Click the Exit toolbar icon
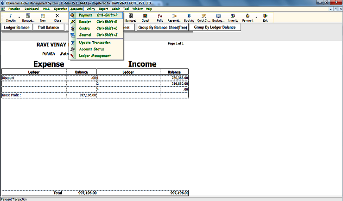 pyautogui.click(x=265, y=18)
